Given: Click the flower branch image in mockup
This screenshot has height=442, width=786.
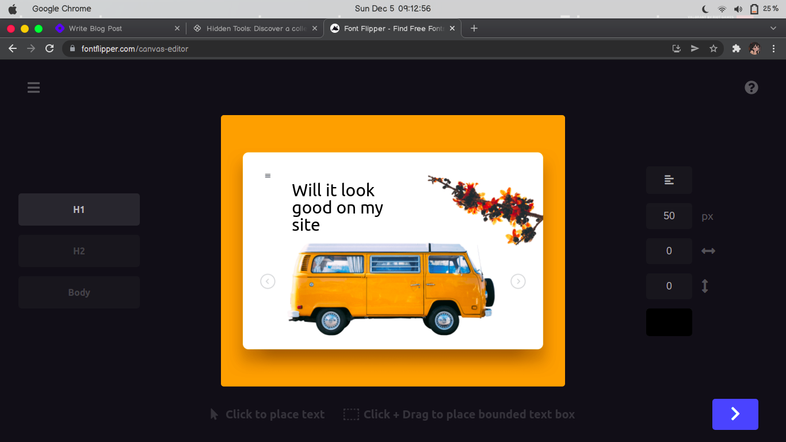Looking at the screenshot, I should click(485, 209).
